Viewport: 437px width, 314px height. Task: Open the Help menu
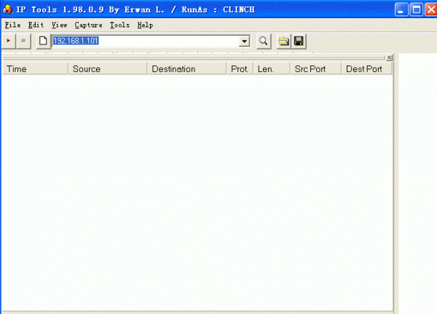[145, 25]
